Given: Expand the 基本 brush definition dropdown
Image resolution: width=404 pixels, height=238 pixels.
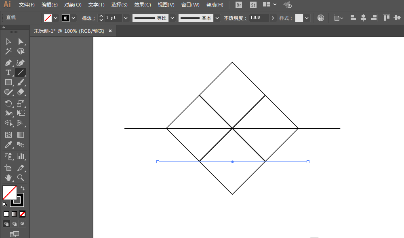Looking at the screenshot, I should [x=217, y=18].
